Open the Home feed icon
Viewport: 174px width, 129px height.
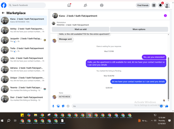tap(69, 5)
